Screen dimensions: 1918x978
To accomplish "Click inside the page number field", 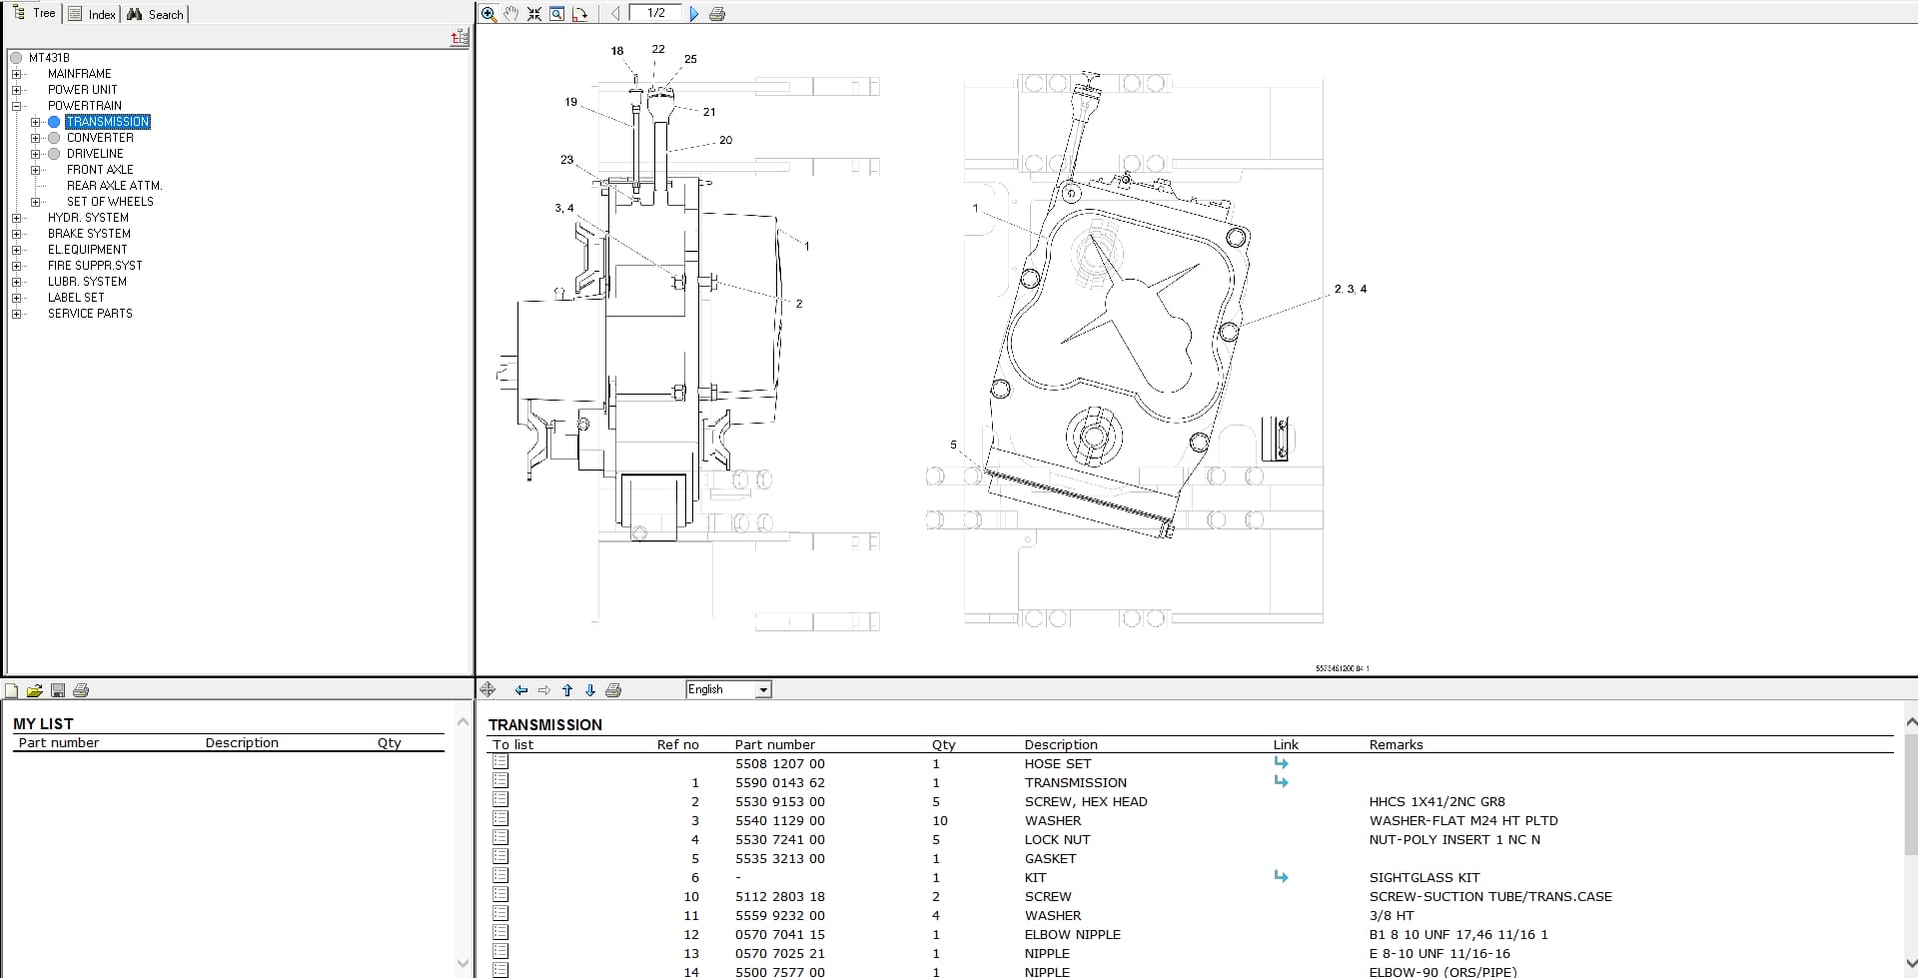I will (x=657, y=13).
